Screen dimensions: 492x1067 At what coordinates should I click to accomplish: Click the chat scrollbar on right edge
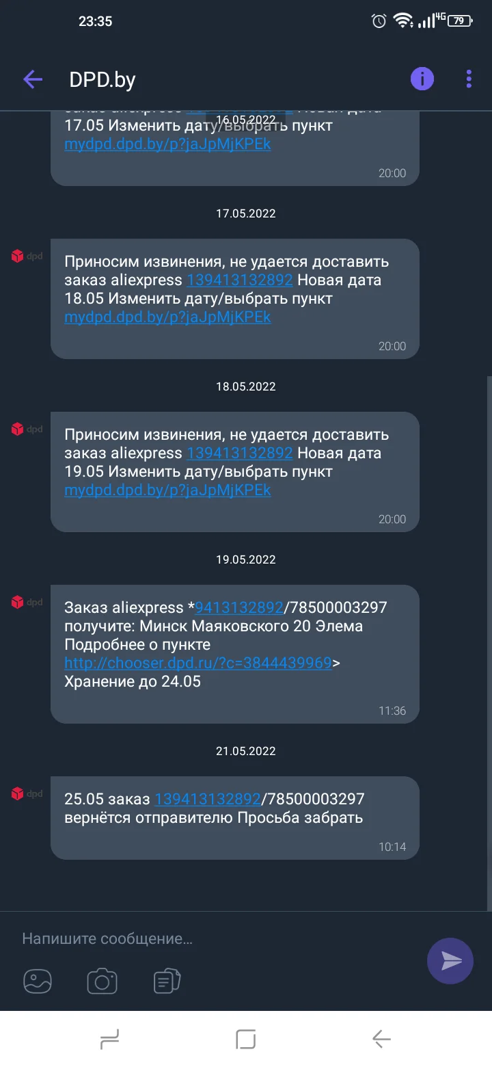(x=489, y=643)
